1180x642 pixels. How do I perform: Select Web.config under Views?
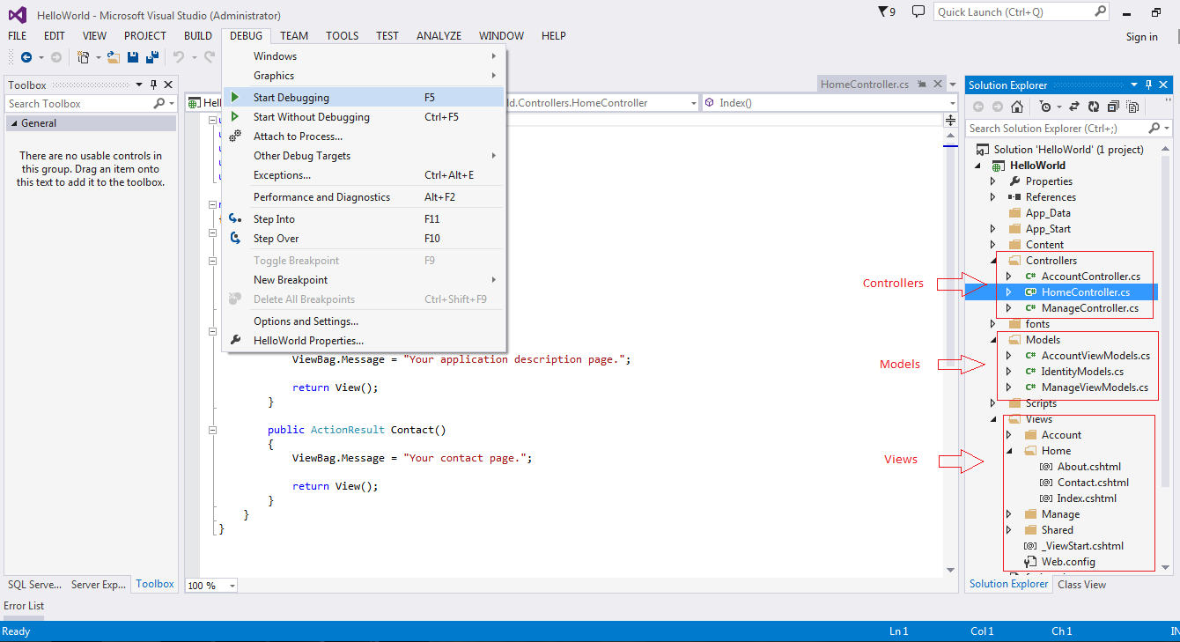tap(1068, 562)
